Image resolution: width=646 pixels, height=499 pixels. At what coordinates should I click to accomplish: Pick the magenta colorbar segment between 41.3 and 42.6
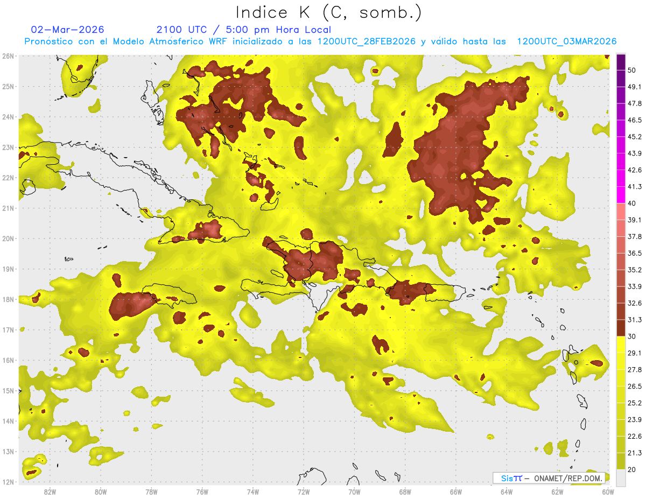[x=621, y=178]
